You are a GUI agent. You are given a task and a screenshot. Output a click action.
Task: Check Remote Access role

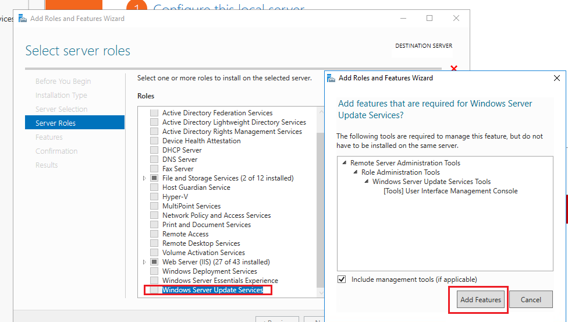[x=154, y=234]
